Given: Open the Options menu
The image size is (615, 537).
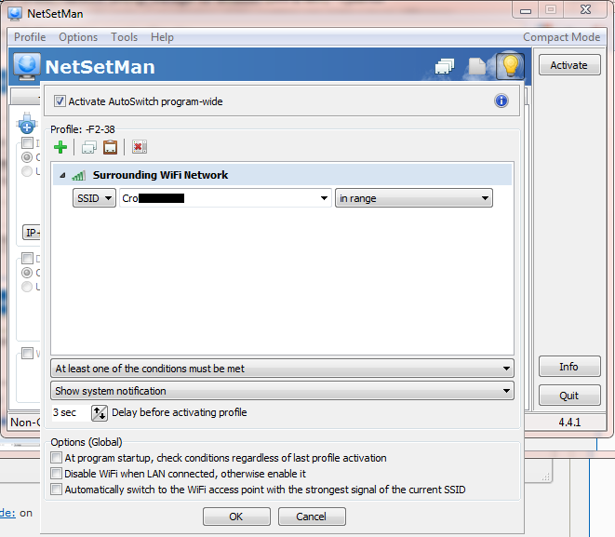Looking at the screenshot, I should click(78, 37).
